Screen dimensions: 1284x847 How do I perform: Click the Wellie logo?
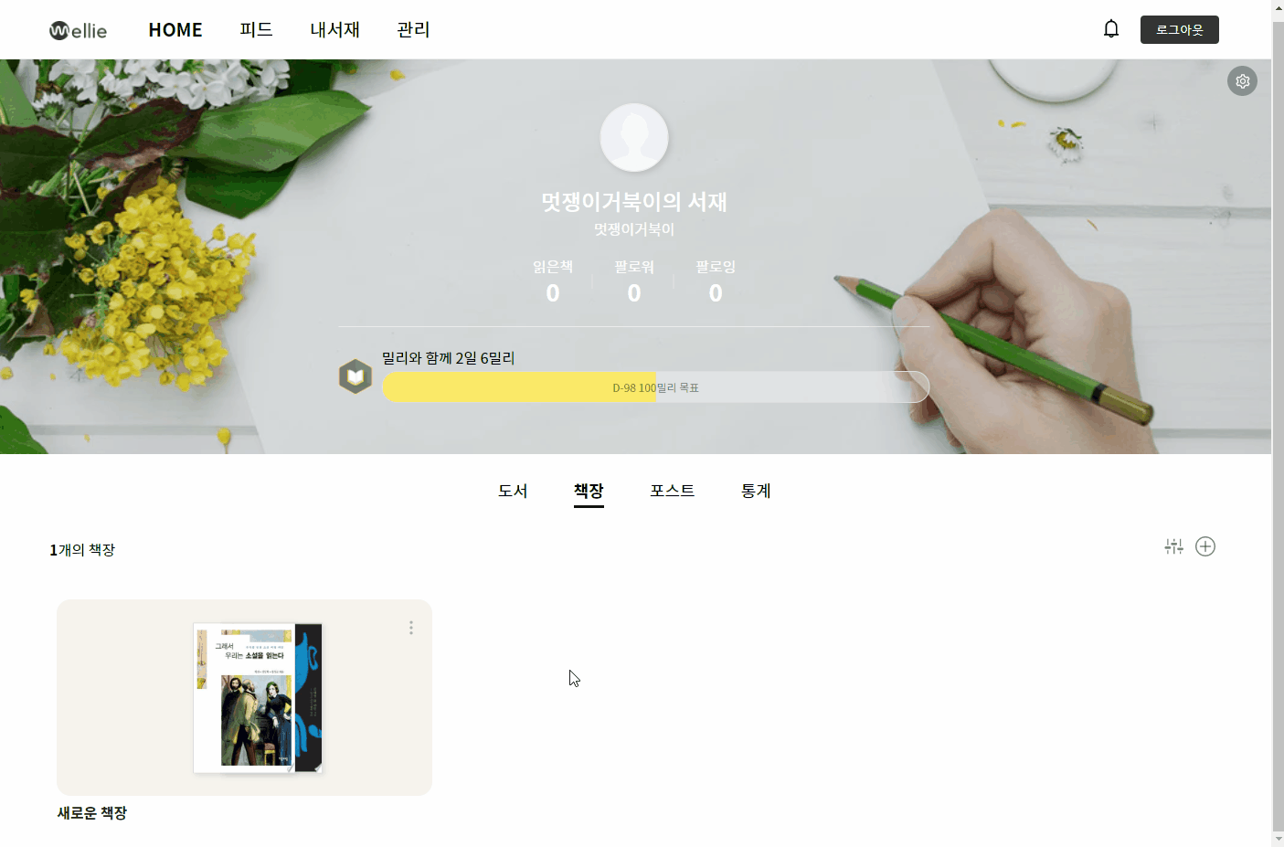click(78, 30)
